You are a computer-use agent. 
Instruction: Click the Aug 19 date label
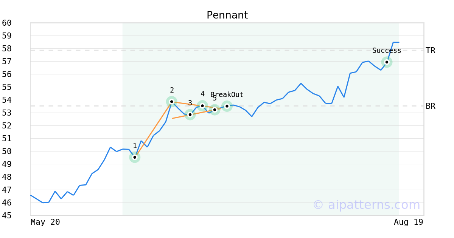point(409,222)
